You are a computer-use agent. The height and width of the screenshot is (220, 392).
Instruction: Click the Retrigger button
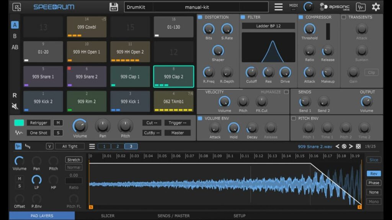[x=38, y=123]
